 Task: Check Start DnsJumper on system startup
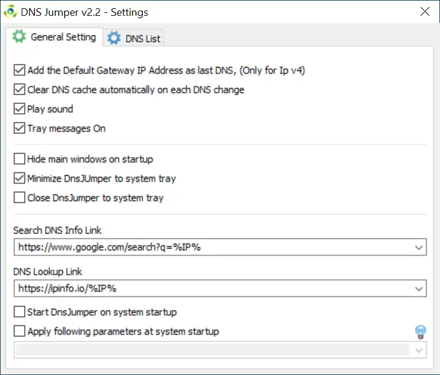[19, 312]
